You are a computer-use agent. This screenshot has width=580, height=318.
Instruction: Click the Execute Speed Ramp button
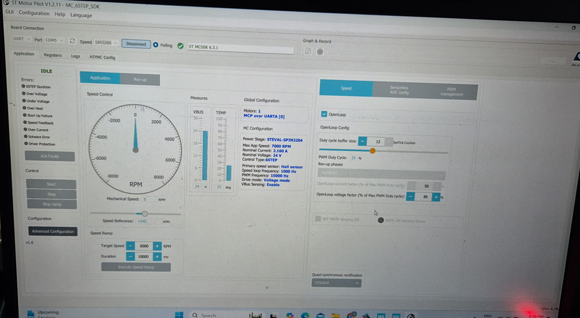click(x=136, y=267)
